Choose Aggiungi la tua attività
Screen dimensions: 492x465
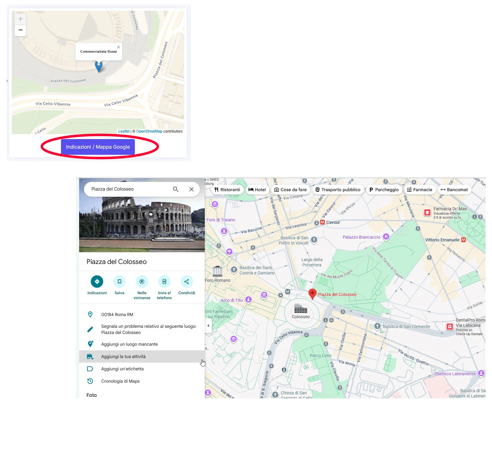point(123,356)
